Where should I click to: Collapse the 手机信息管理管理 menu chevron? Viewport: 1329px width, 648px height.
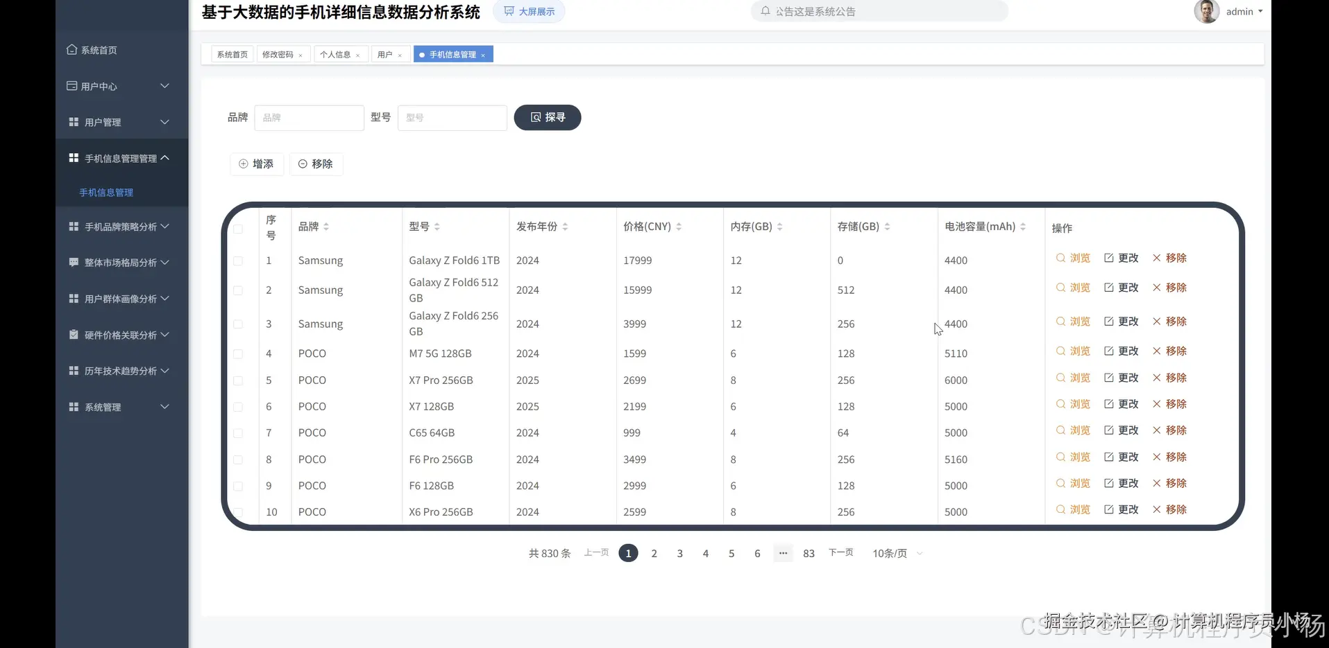164,158
